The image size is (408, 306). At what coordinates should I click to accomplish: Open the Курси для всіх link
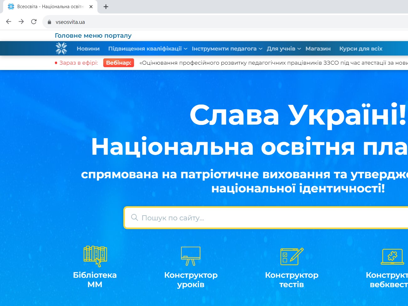point(361,49)
